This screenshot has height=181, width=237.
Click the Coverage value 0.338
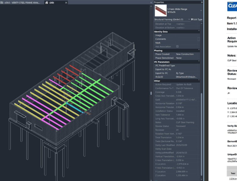coord(179,92)
